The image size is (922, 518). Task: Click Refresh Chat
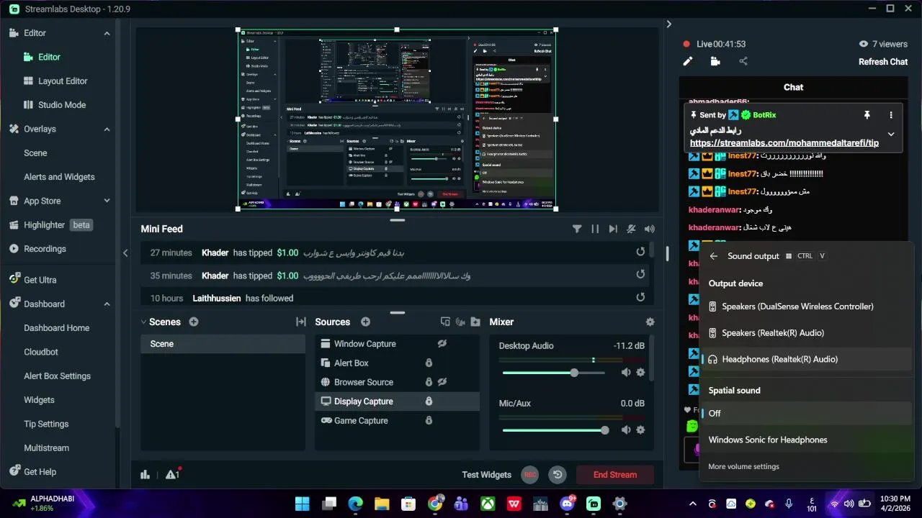883,62
